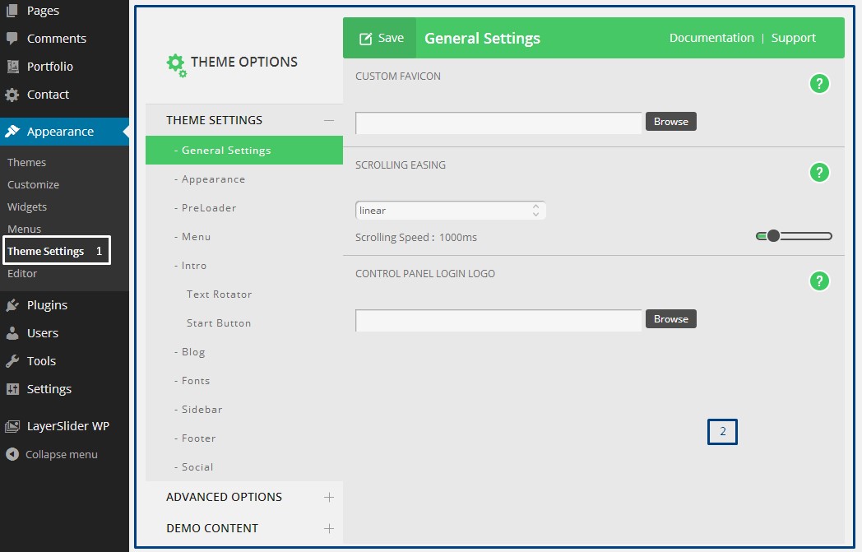The width and height of the screenshot is (862, 552).
Task: Open Portfolio from the admin sidebar
Action: click(x=11, y=66)
